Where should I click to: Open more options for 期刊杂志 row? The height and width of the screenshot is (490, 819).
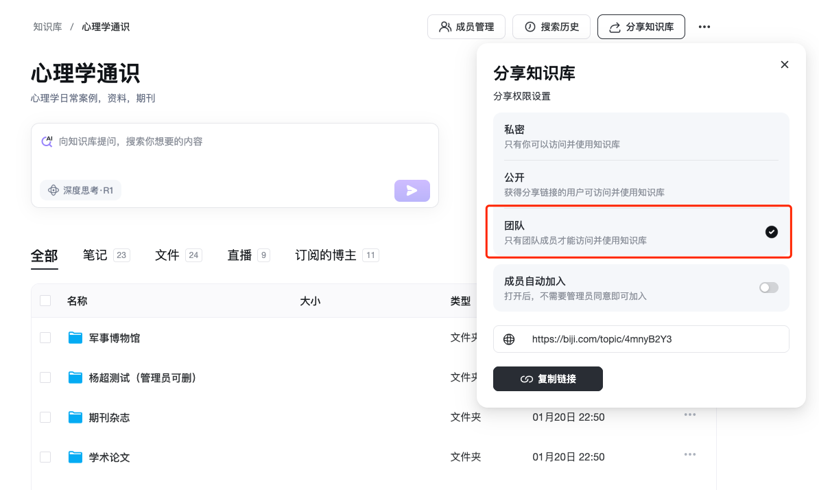(x=689, y=415)
